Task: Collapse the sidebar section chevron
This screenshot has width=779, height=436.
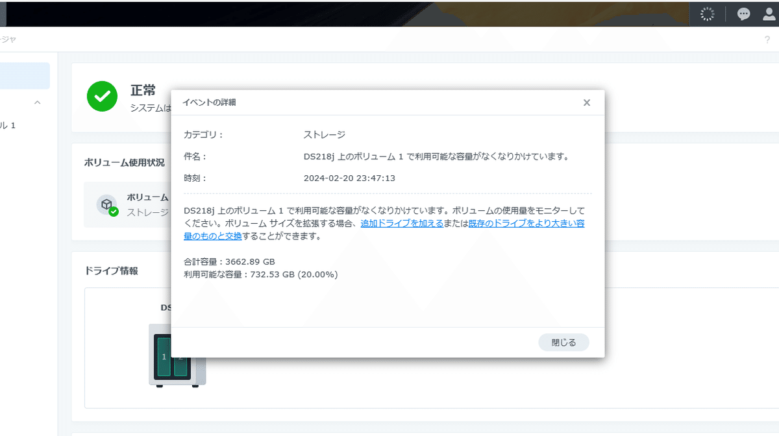Action: click(38, 103)
